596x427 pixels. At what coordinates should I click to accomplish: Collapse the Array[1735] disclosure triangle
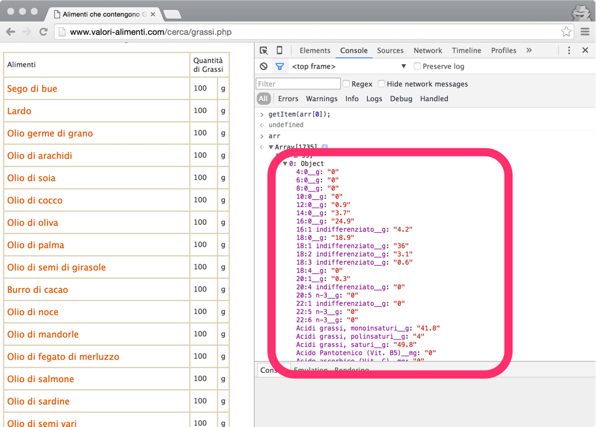271,147
